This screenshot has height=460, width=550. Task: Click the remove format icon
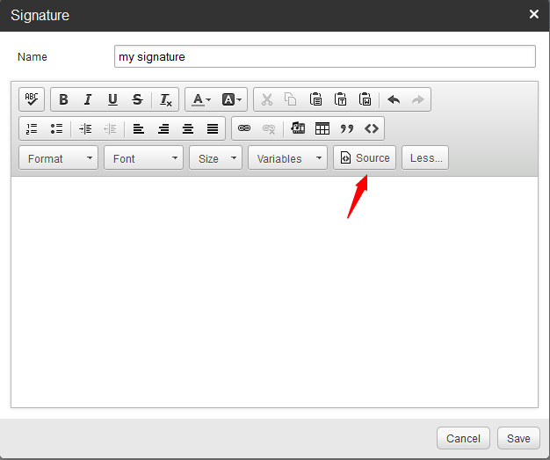coord(166,99)
